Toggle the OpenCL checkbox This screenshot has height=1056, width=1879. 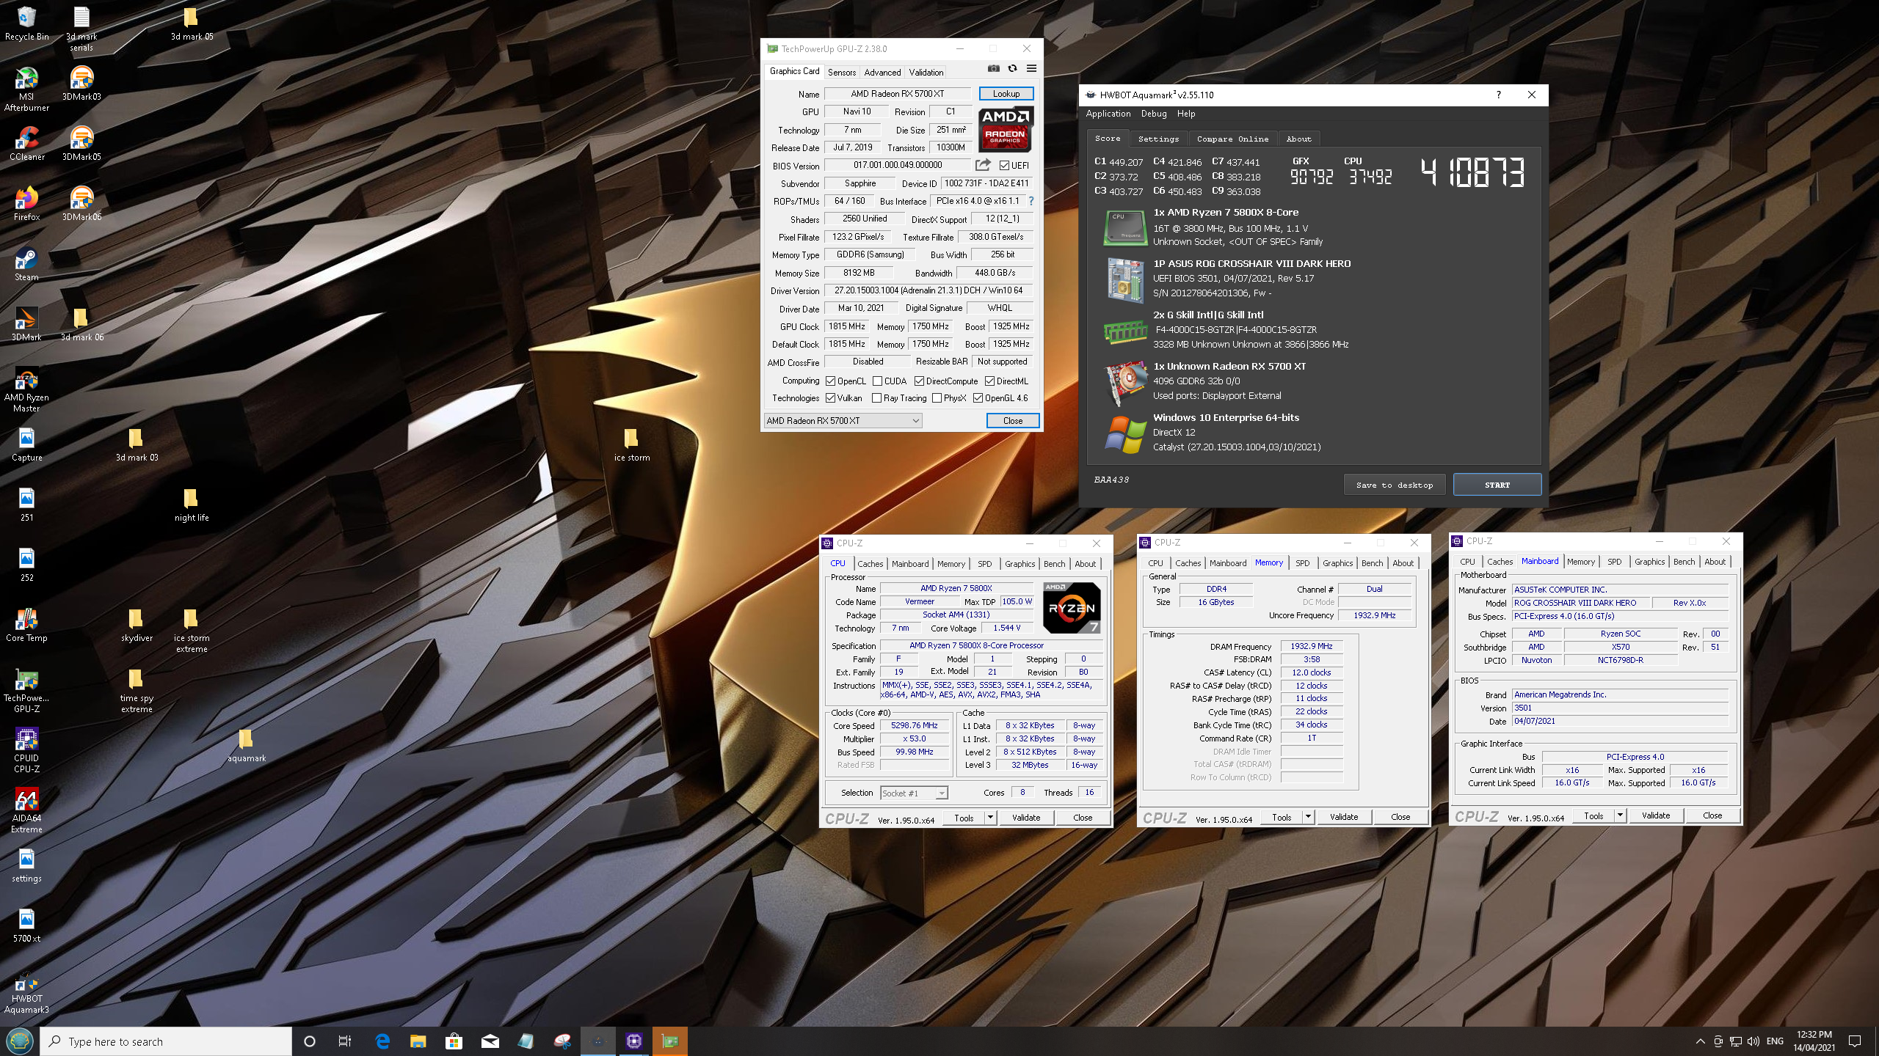[830, 381]
